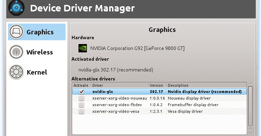Select the xserver-xorg-video-nouveau row text
261x136 pixels.
coord(120,98)
